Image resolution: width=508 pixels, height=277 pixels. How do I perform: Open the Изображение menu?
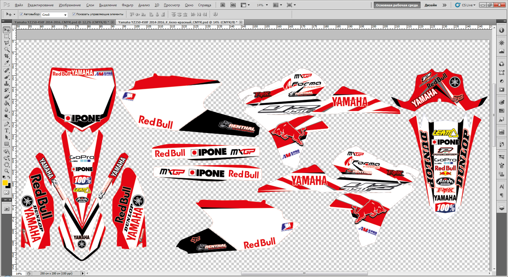[70, 5]
